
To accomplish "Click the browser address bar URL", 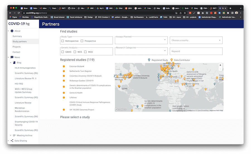I will (x=37, y=13).
